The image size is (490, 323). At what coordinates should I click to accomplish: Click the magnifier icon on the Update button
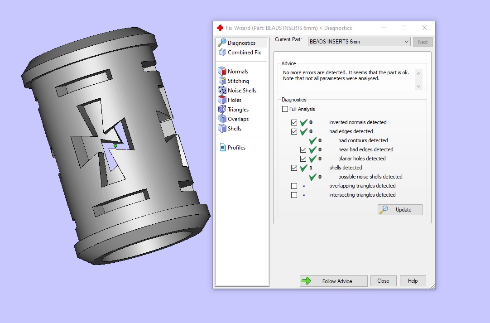point(384,209)
